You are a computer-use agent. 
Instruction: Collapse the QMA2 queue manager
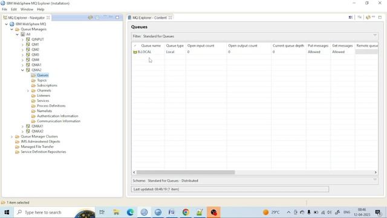pos(22,70)
